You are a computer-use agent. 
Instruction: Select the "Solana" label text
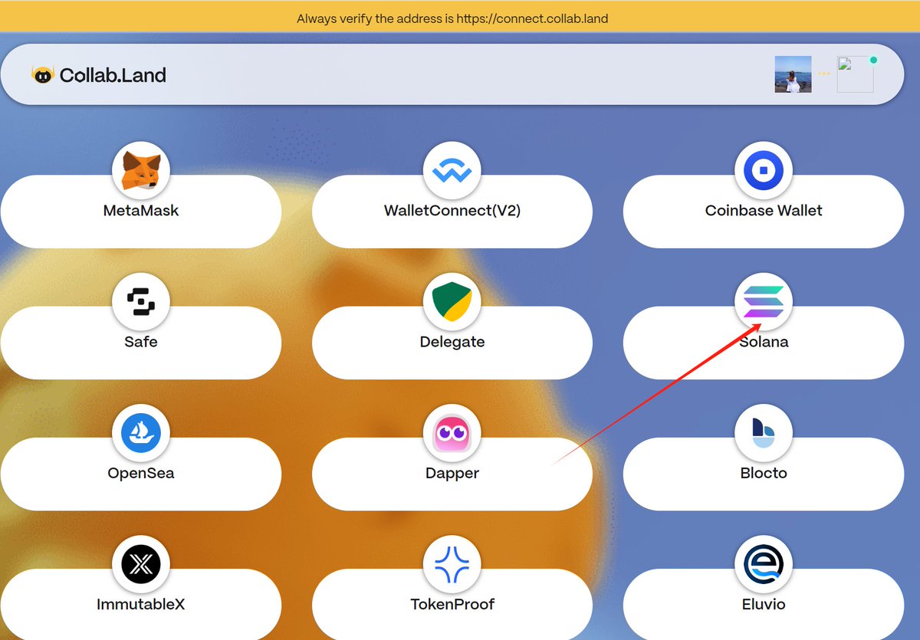tap(764, 342)
